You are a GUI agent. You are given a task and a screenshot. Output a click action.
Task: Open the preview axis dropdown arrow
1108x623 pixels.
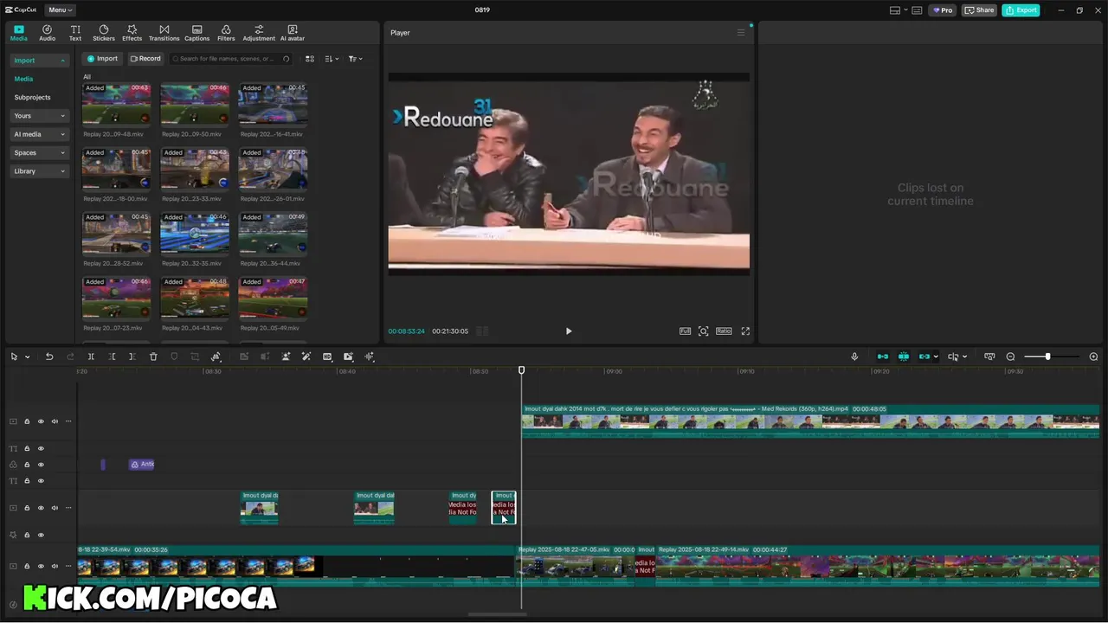[x=964, y=357]
